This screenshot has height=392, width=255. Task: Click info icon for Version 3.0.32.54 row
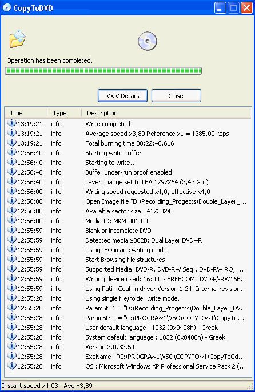click(12, 346)
